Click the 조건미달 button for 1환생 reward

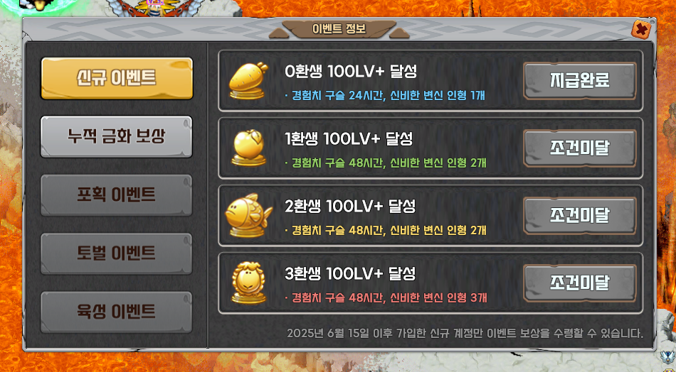[580, 148]
